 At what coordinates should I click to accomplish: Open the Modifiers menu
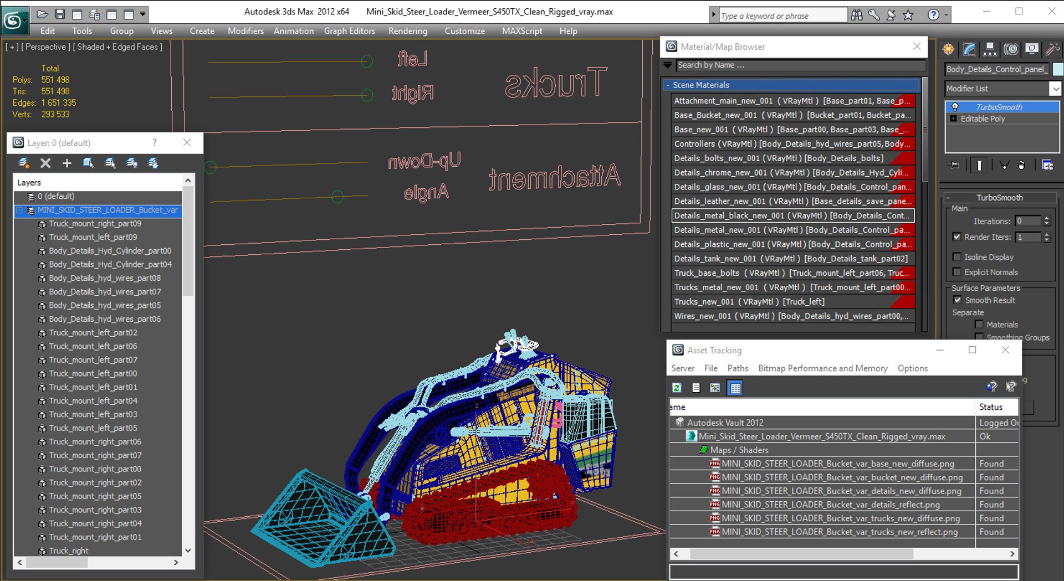[x=245, y=31]
